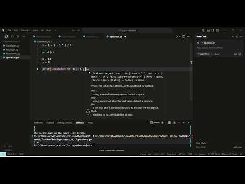Focus the chat prompt input field
Screen dimensions: 245x184
pyautogui.click(x=219, y=48)
